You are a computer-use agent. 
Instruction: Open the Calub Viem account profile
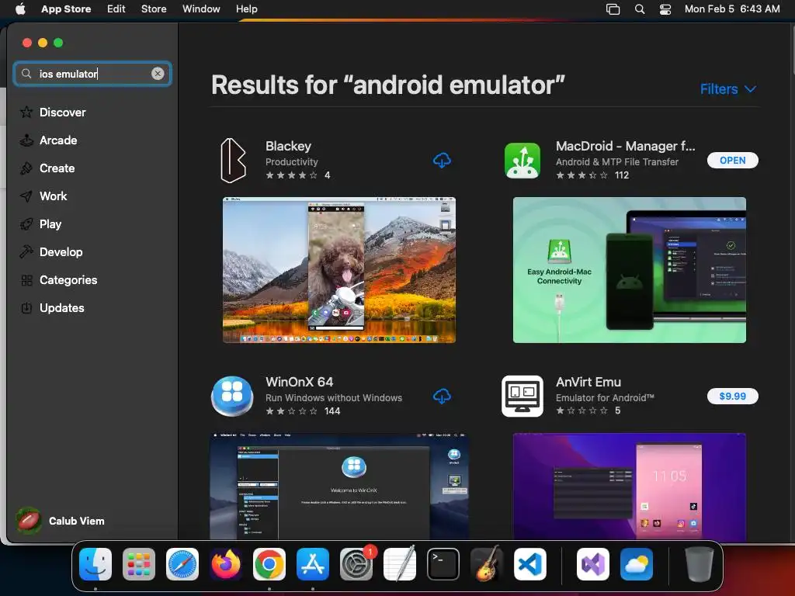(61, 521)
